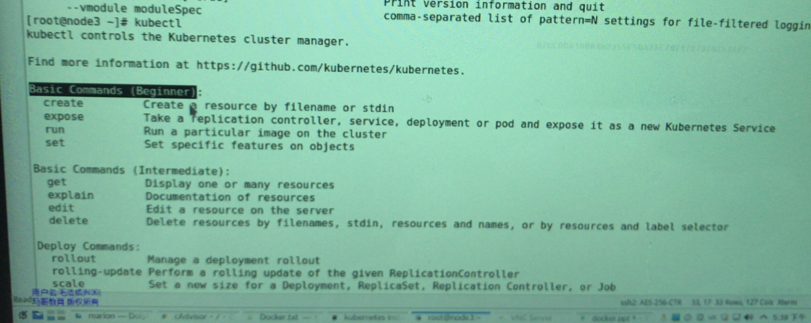The height and width of the screenshot is (323, 811).
Task: Click the '--vmodule moduleSpec' option text
Action: tap(134, 9)
